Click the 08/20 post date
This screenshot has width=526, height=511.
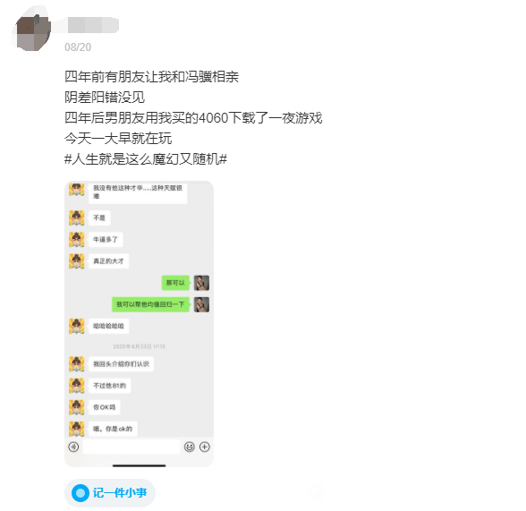pos(78,47)
